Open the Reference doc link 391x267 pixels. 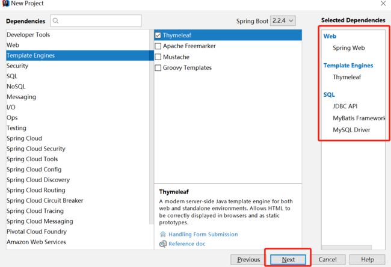tap(186, 244)
